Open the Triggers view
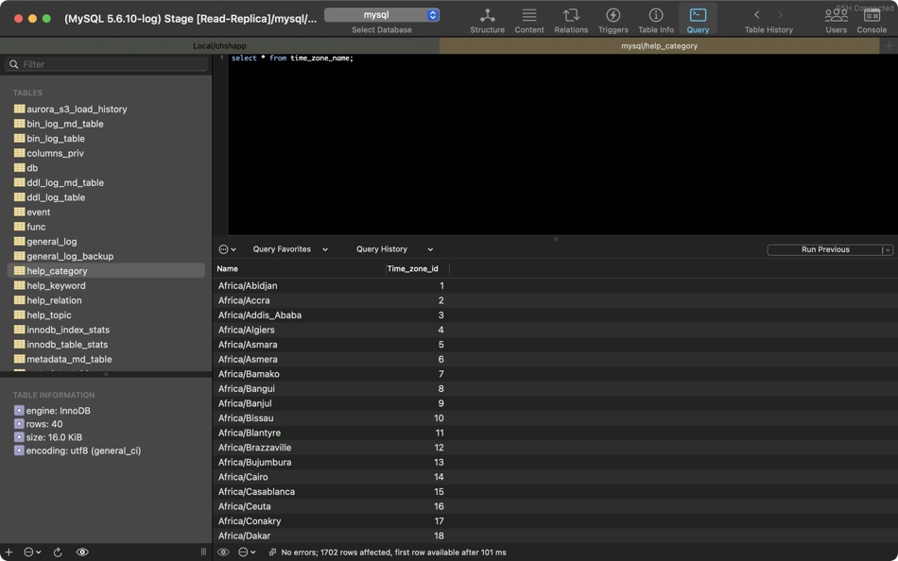The height and width of the screenshot is (561, 898). coord(613,21)
